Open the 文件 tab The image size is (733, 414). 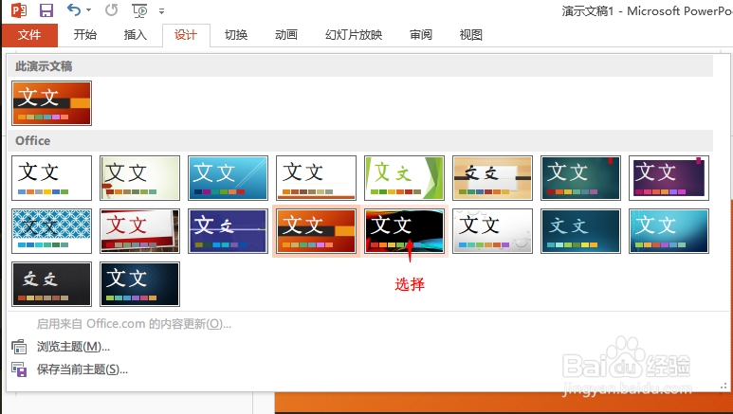[x=29, y=35]
